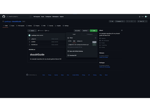Screen dimensions: 150x112
Task: Select the SSH clone option
Action: (74, 41)
